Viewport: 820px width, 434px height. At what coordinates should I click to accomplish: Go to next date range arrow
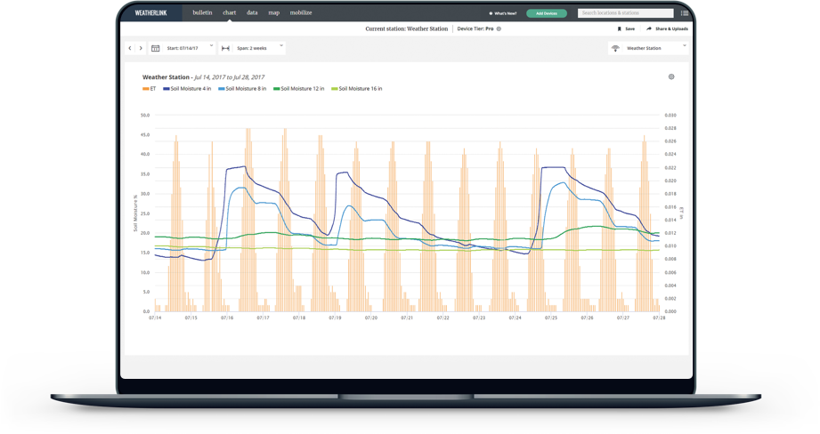coord(141,48)
